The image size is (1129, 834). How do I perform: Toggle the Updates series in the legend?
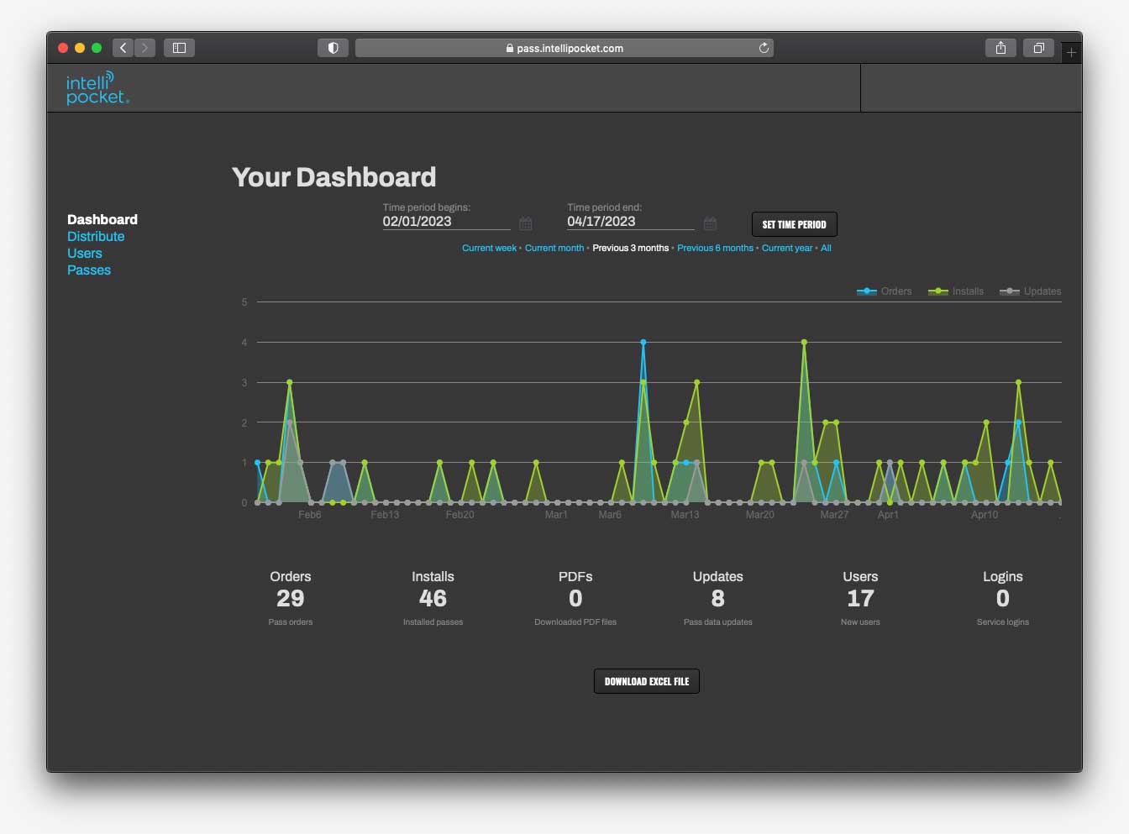tap(1030, 291)
